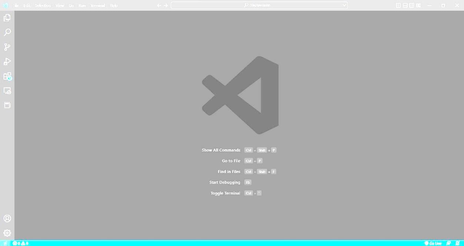The height and width of the screenshot is (246, 464).
Task: Toggle the Secondary Side Bar layout button
Action: tap(412, 6)
